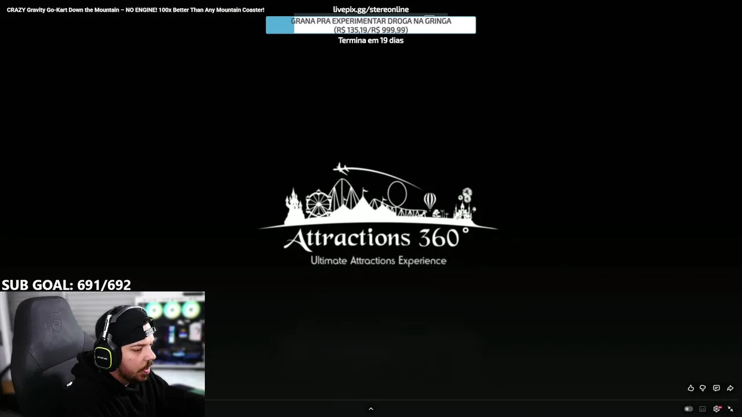Like the video with thumbs-up icon
The width and height of the screenshot is (742, 417).
(690, 388)
